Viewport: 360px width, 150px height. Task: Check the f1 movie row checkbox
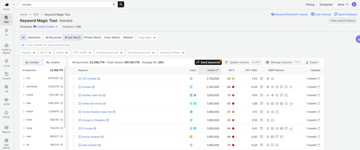click(74, 129)
